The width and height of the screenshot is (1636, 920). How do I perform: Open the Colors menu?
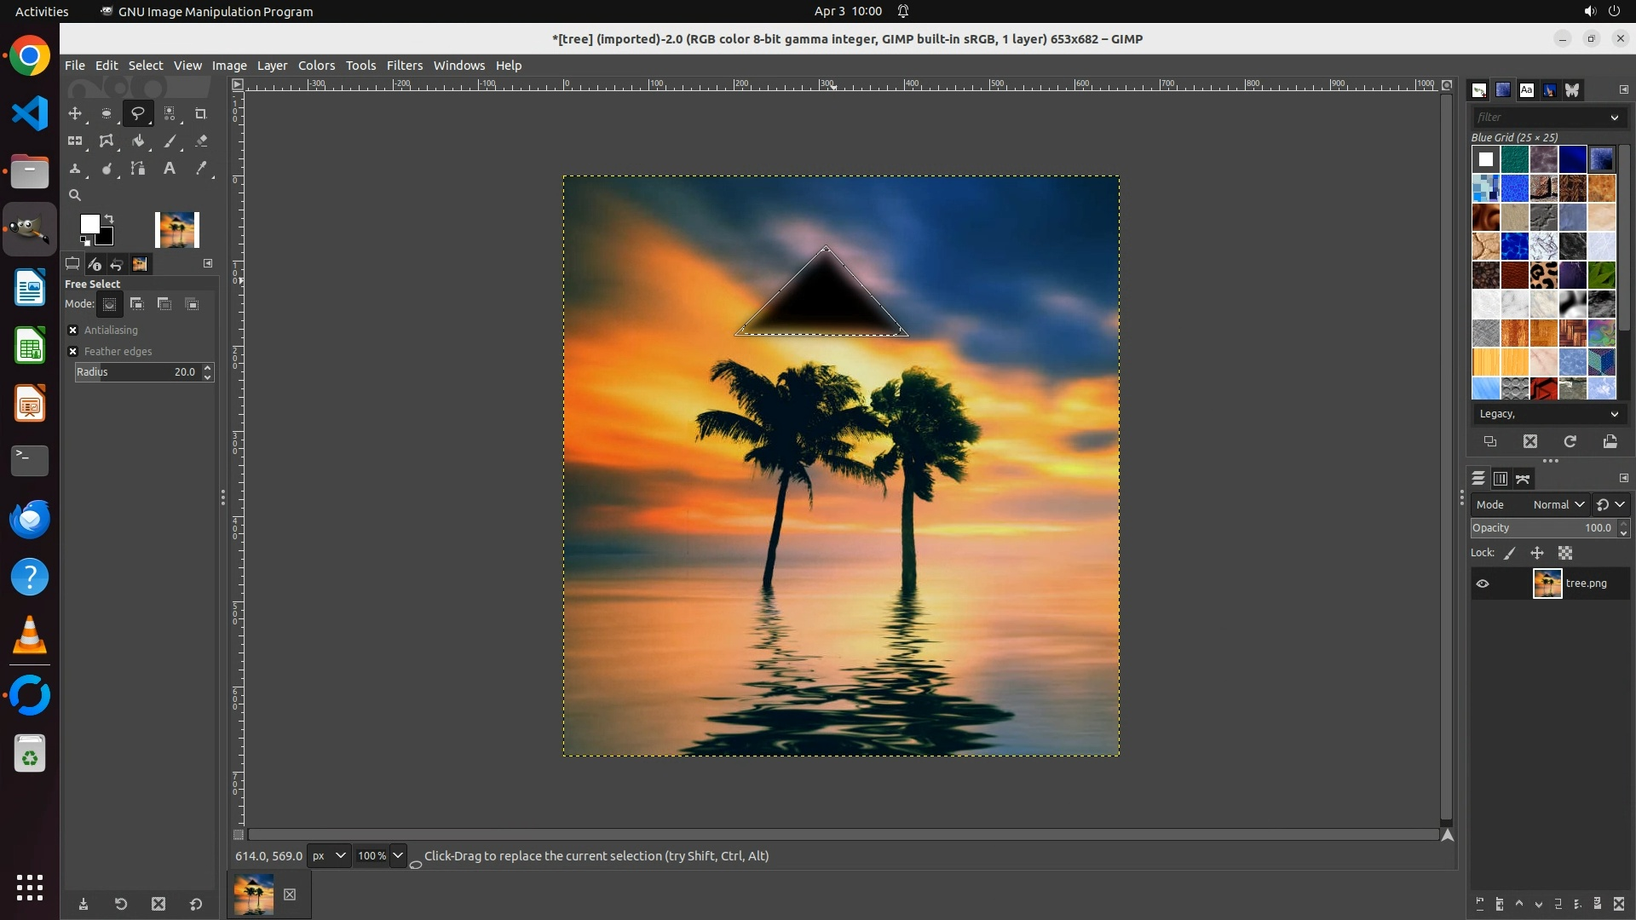coord(316,66)
